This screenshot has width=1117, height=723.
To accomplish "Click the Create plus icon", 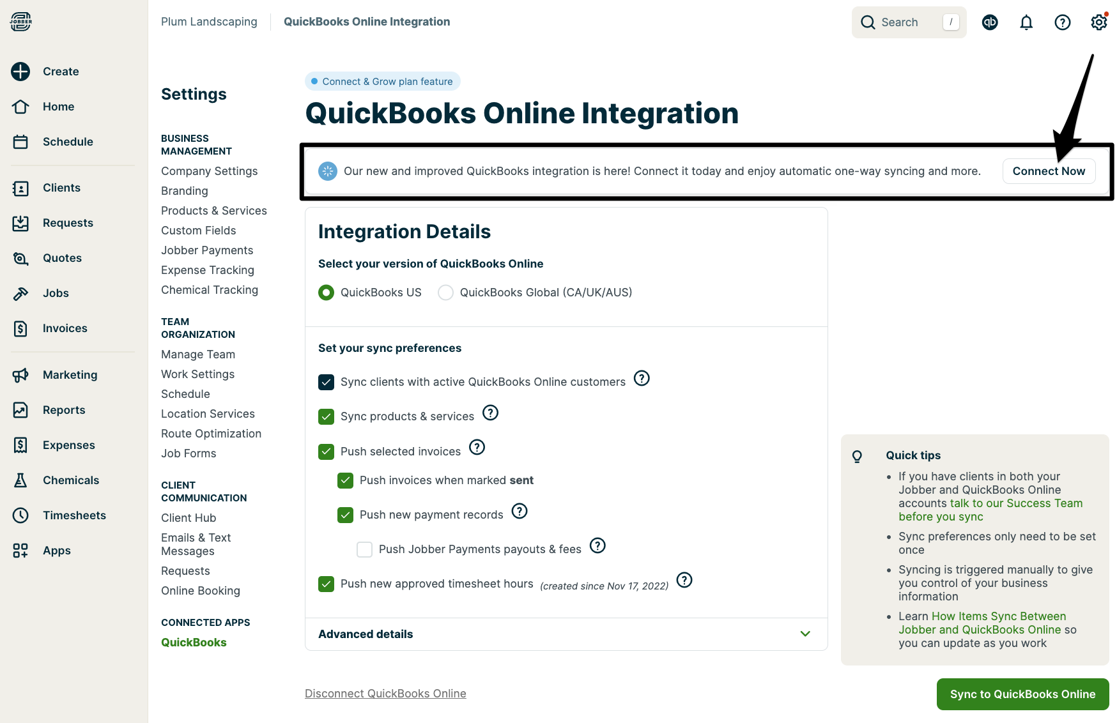I will tap(20, 72).
